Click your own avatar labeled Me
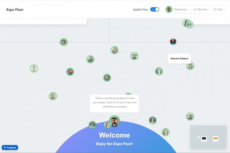The height and width of the screenshot is (153, 230). coord(114,121)
